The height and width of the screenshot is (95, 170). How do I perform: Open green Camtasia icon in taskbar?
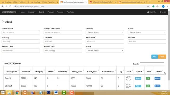[x=64, y=93]
